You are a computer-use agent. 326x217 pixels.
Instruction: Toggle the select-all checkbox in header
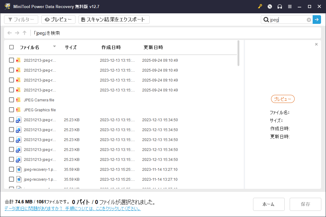coord(11,47)
